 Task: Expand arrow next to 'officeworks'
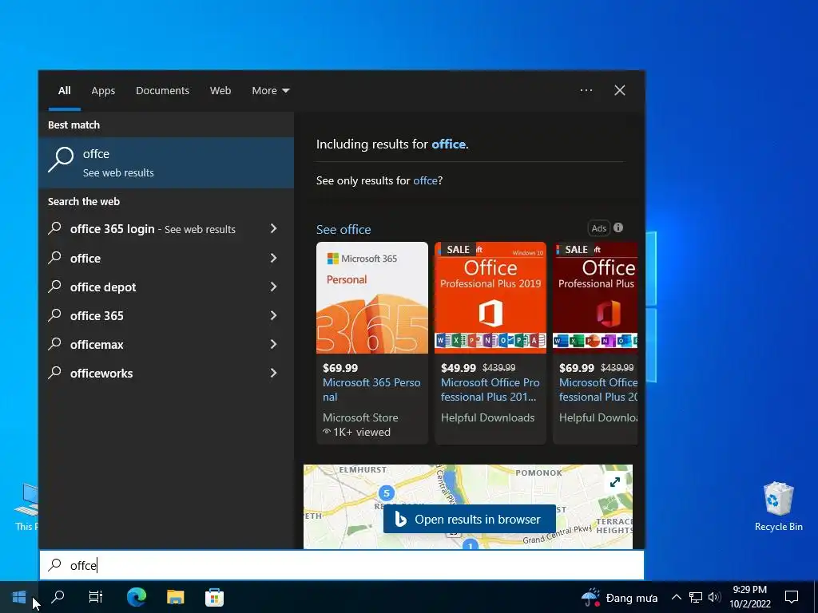pyautogui.click(x=273, y=372)
